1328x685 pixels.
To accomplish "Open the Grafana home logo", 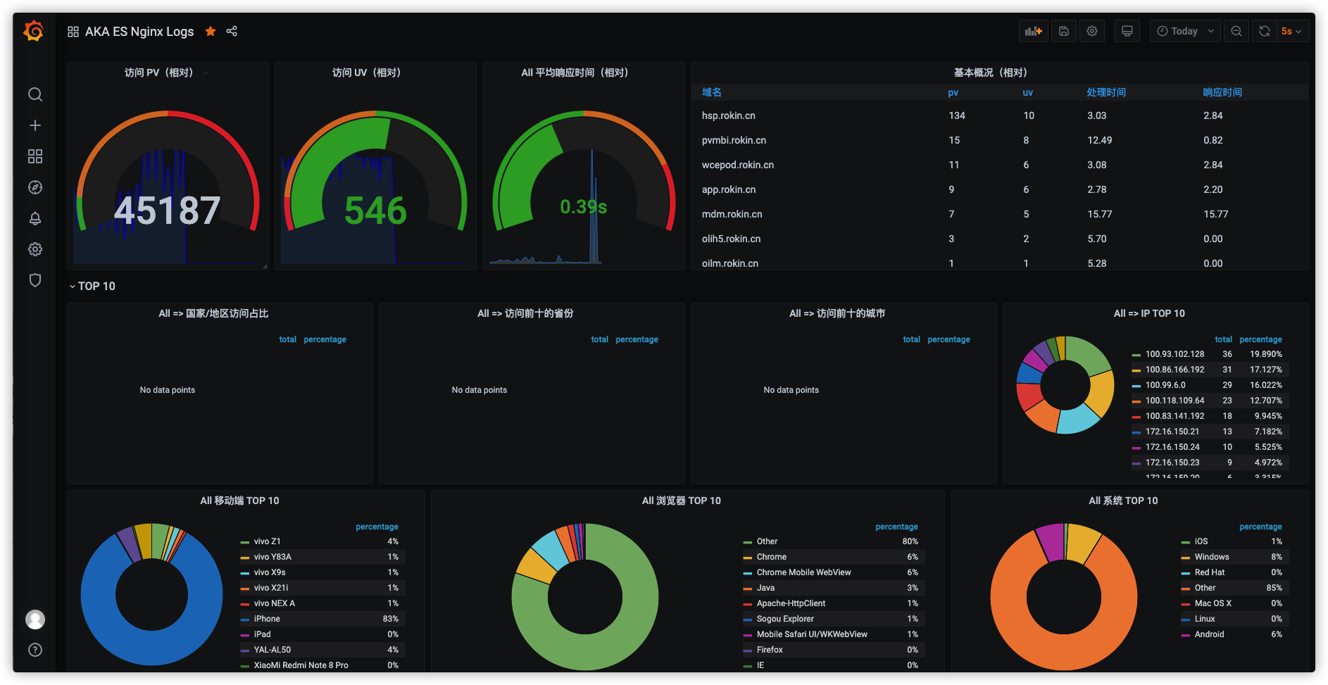I will coord(34,31).
